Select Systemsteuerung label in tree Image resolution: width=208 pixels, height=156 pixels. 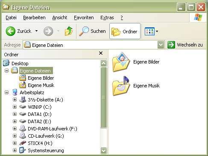point(46,150)
